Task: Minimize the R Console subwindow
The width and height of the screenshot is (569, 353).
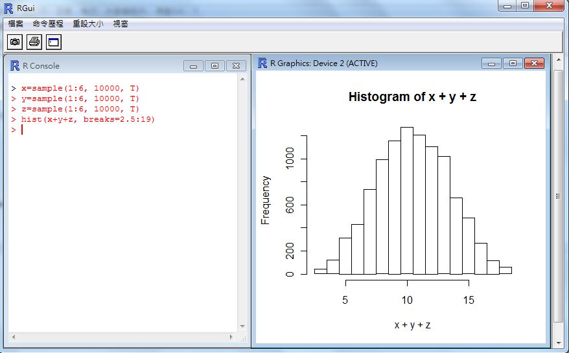Action: 193,65
